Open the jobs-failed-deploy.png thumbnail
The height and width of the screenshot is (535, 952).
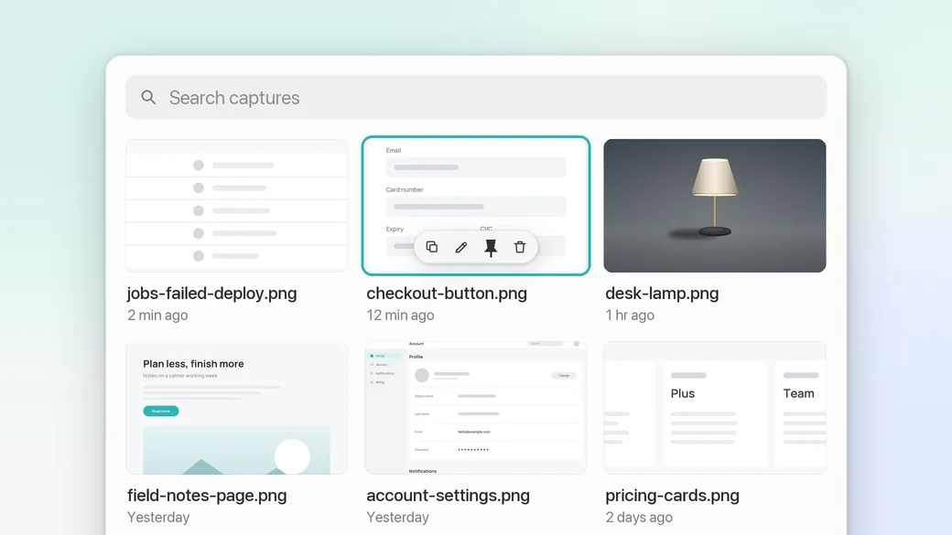(x=237, y=206)
